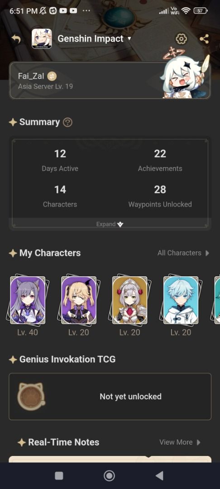Screen dimensions: 220x489
Task: Tap the Android home button
Action: (x=110, y=475)
